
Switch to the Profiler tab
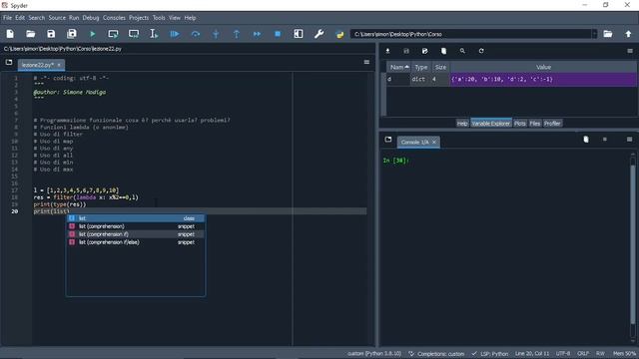[552, 124]
